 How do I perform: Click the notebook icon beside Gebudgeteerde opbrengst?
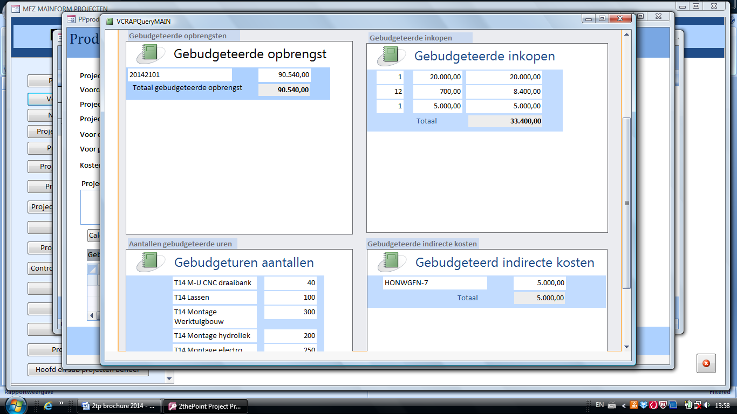tap(151, 54)
